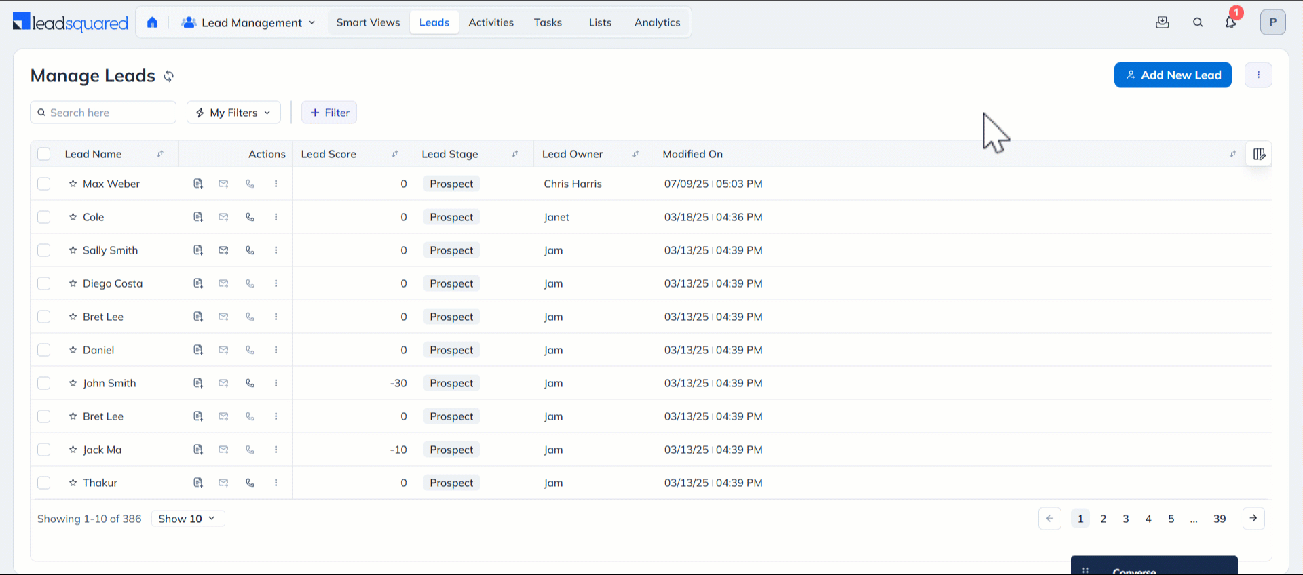
Task: Tick the select-all checkbox in header
Action: pyautogui.click(x=44, y=154)
